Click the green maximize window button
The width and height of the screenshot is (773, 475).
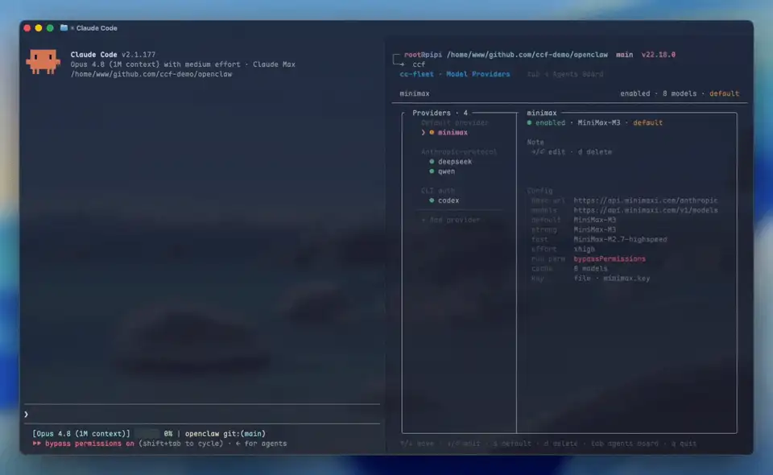[50, 28]
